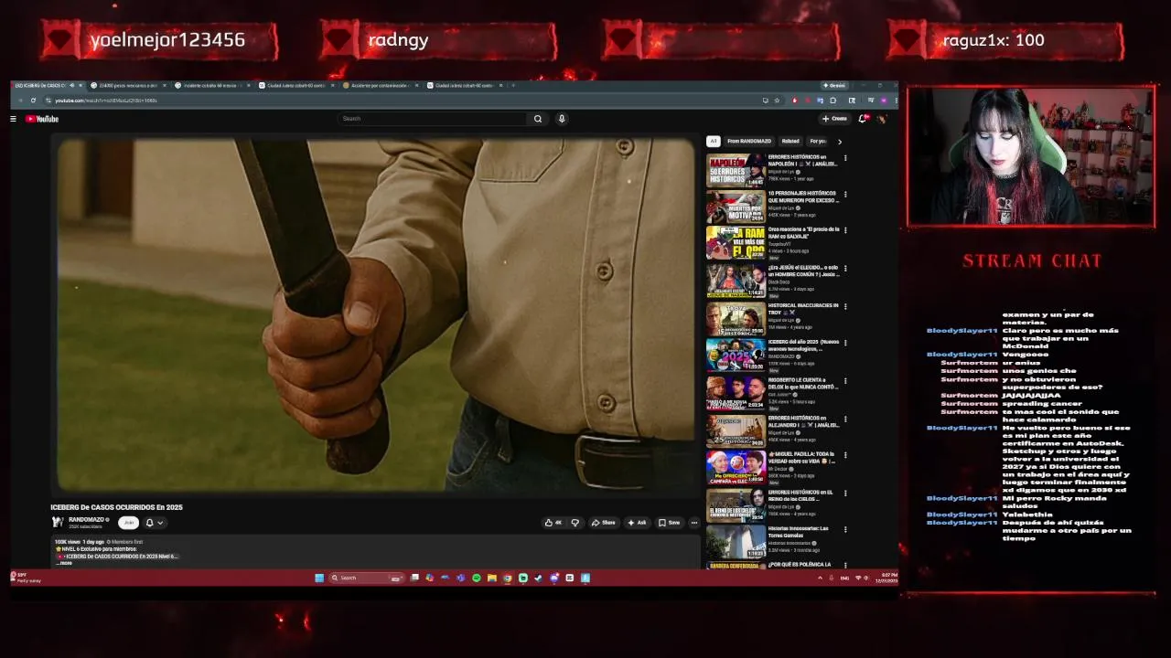Show hidden system tray icons
Image resolution: width=1171 pixels, height=658 pixels.
tap(820, 578)
